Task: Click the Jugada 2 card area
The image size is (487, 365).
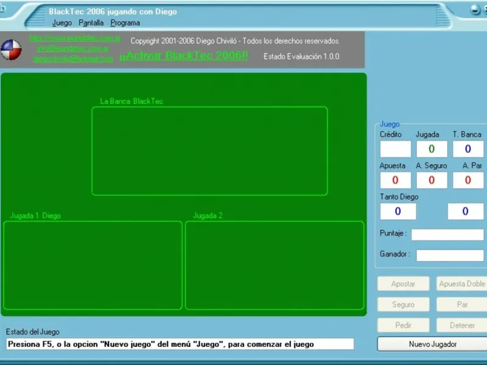Action: [x=275, y=265]
